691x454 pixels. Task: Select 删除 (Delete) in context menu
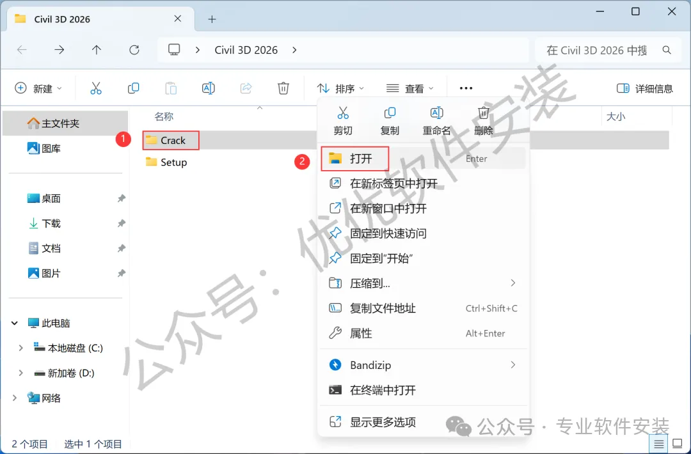point(484,121)
